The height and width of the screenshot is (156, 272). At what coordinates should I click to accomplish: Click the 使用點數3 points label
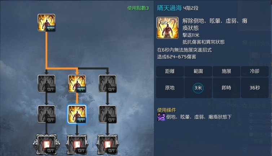point(138,8)
